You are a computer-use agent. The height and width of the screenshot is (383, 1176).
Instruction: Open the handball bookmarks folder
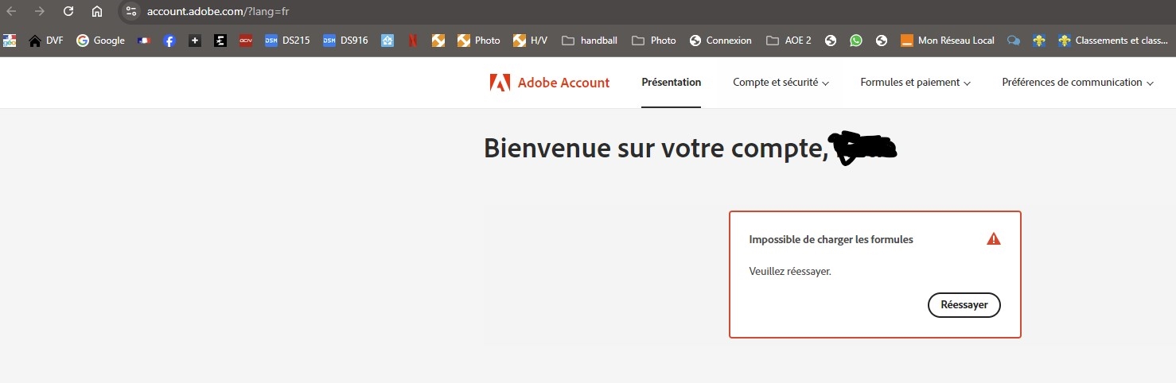(x=590, y=41)
